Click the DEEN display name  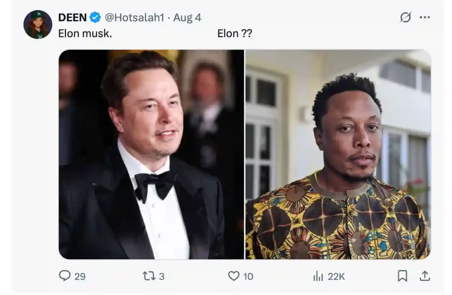(x=72, y=18)
